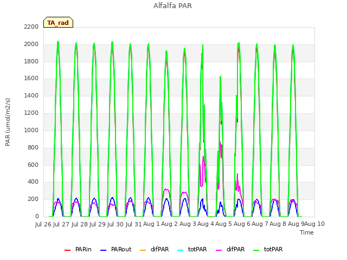This screenshot has height=260, width=347.
Task: Click the 'Aug 7' x-axis date label
Action: tap(260, 224)
